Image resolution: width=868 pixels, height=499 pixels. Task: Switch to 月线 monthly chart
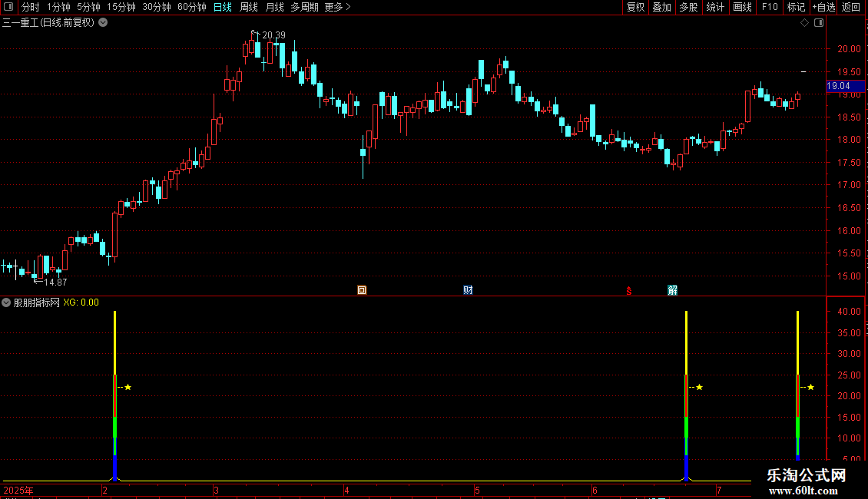[x=274, y=7]
